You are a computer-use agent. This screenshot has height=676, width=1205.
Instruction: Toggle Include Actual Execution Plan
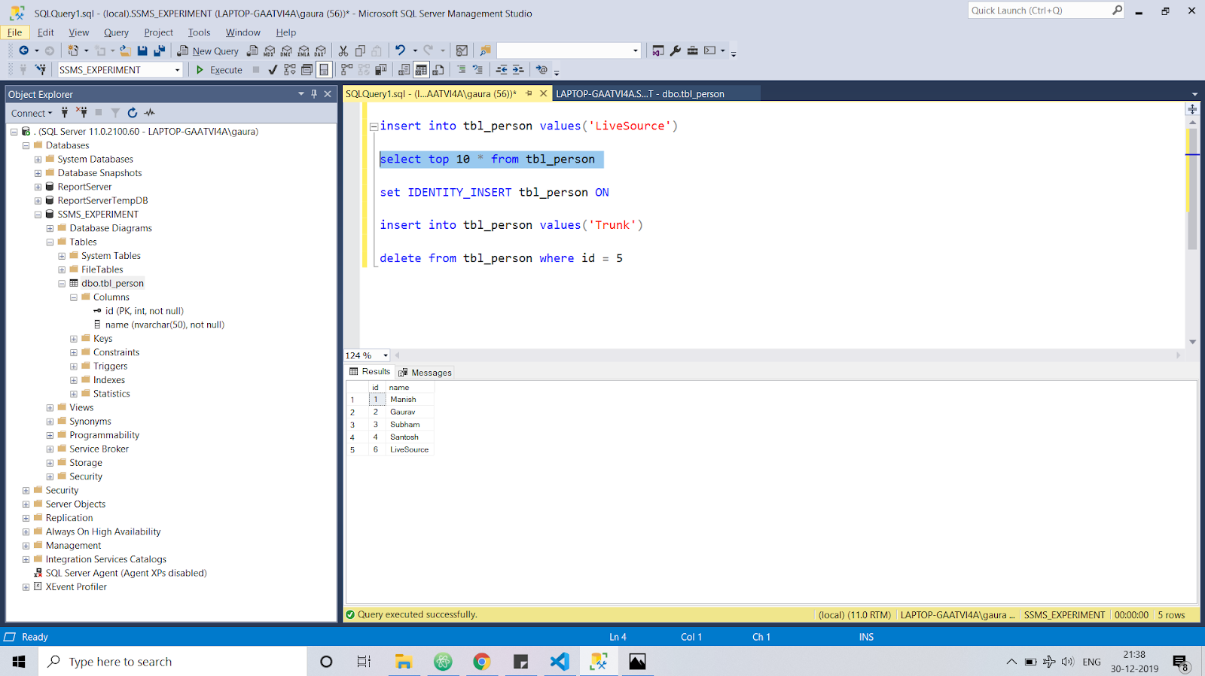tap(346, 70)
